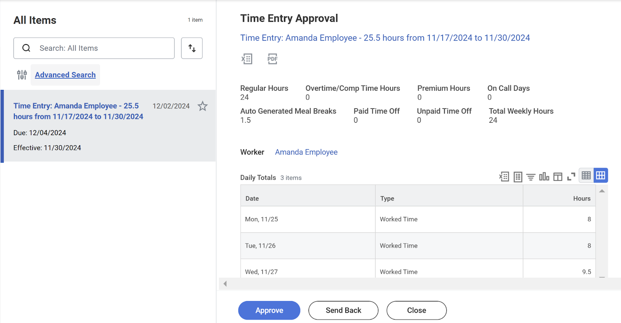Image resolution: width=621 pixels, height=323 pixels.
Task: Open time entry title link in approval pane
Action: pos(385,38)
